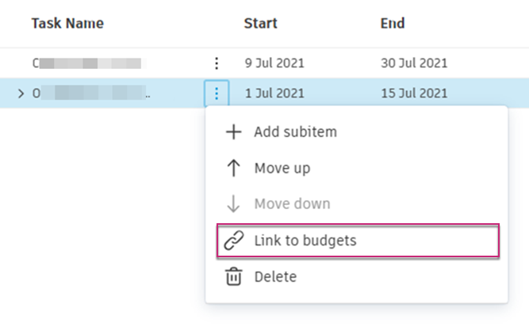
Task: Select the Move up menu entry
Action: (x=282, y=168)
